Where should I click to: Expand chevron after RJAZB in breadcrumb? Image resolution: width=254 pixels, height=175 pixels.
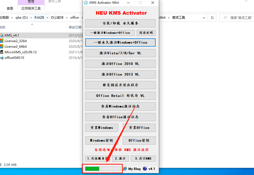pos(47,18)
